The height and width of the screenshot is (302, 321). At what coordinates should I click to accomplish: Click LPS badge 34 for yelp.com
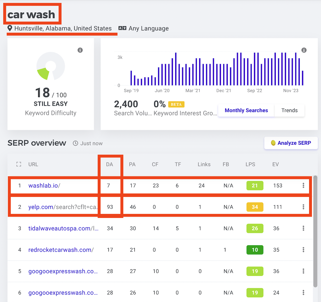pyautogui.click(x=255, y=207)
